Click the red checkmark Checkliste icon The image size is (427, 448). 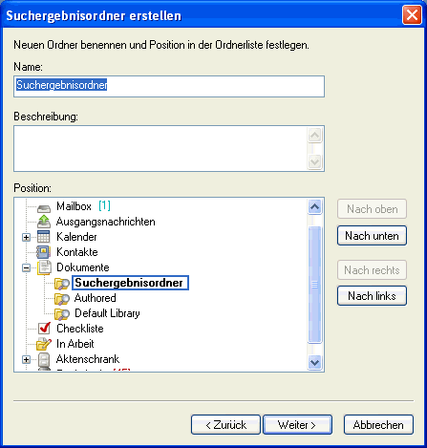(x=44, y=329)
